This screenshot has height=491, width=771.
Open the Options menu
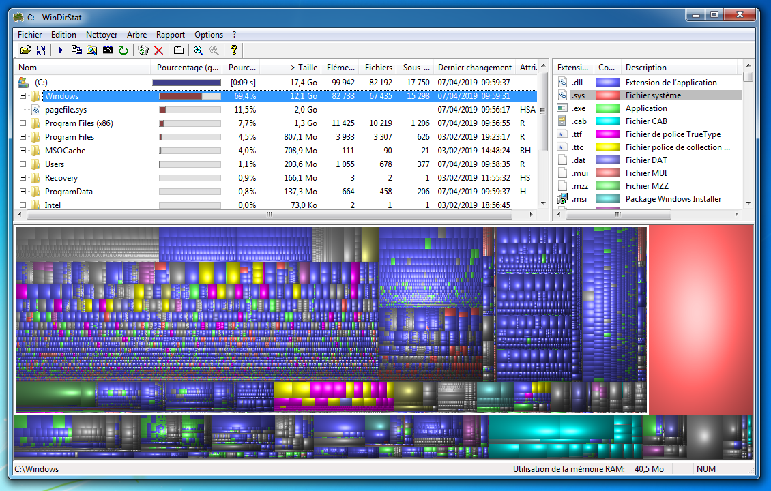coord(209,34)
